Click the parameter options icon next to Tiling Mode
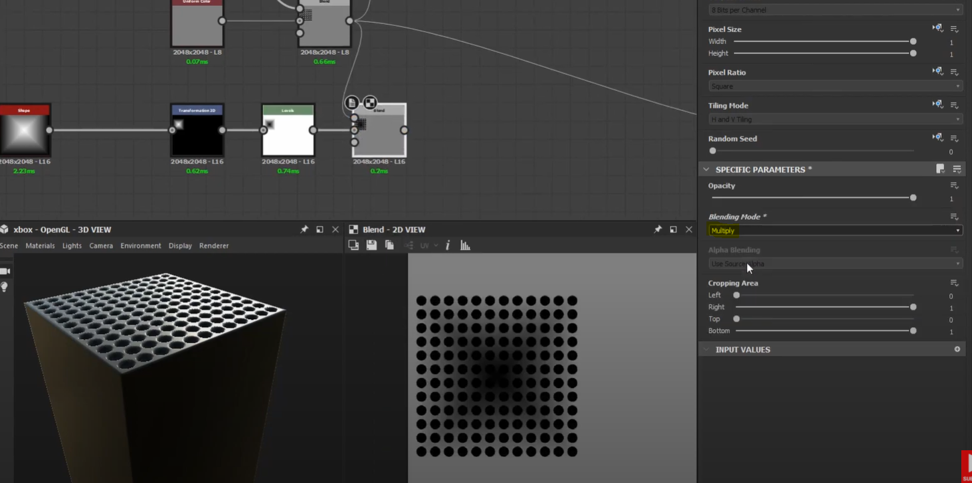Image resolution: width=972 pixels, height=483 pixels. point(955,105)
